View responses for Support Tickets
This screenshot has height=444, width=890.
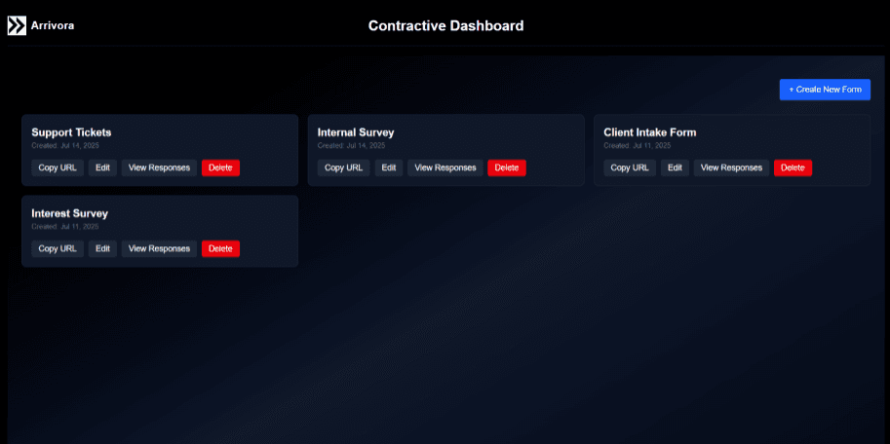159,167
